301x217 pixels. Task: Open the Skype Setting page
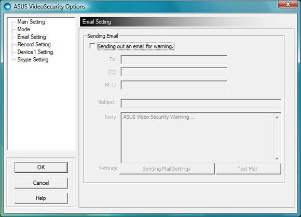[33, 59]
